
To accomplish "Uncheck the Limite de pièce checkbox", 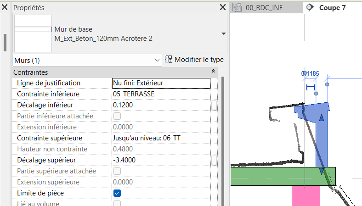I will click(x=117, y=193).
